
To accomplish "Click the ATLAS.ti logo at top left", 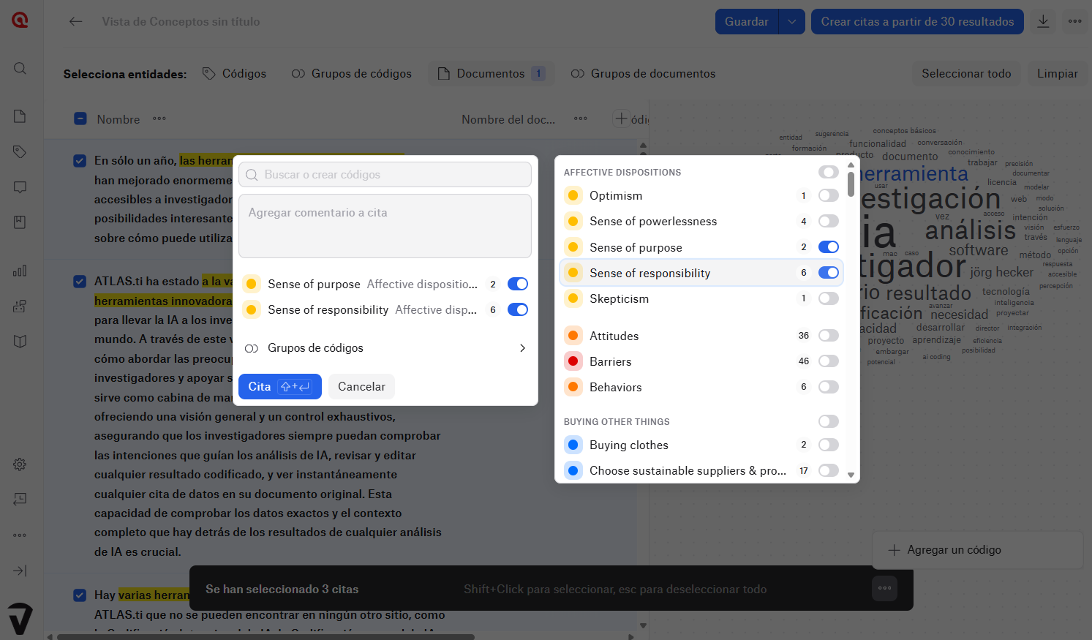I will 20,20.
